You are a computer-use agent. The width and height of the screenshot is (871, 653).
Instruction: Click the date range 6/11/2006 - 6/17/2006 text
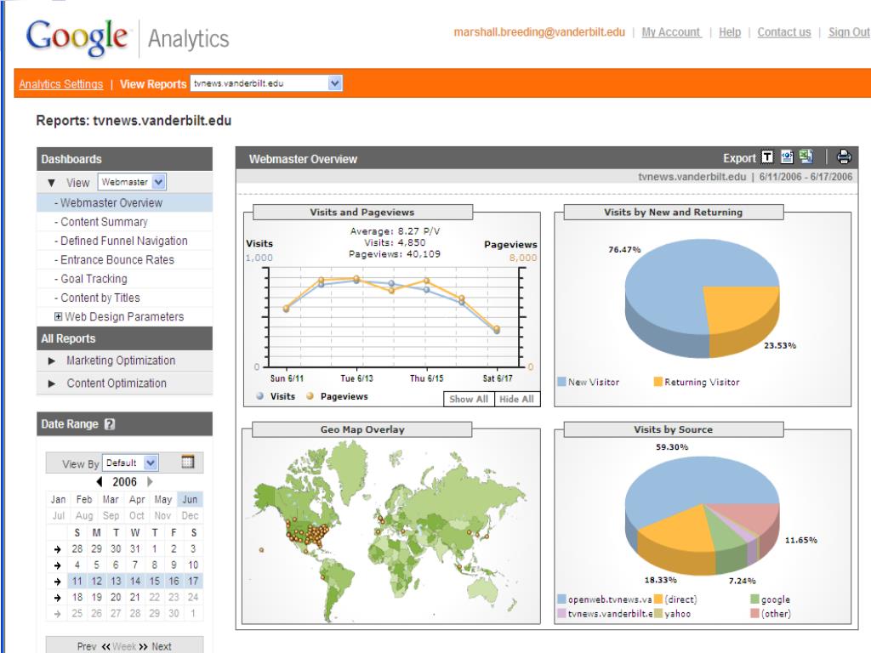806,177
